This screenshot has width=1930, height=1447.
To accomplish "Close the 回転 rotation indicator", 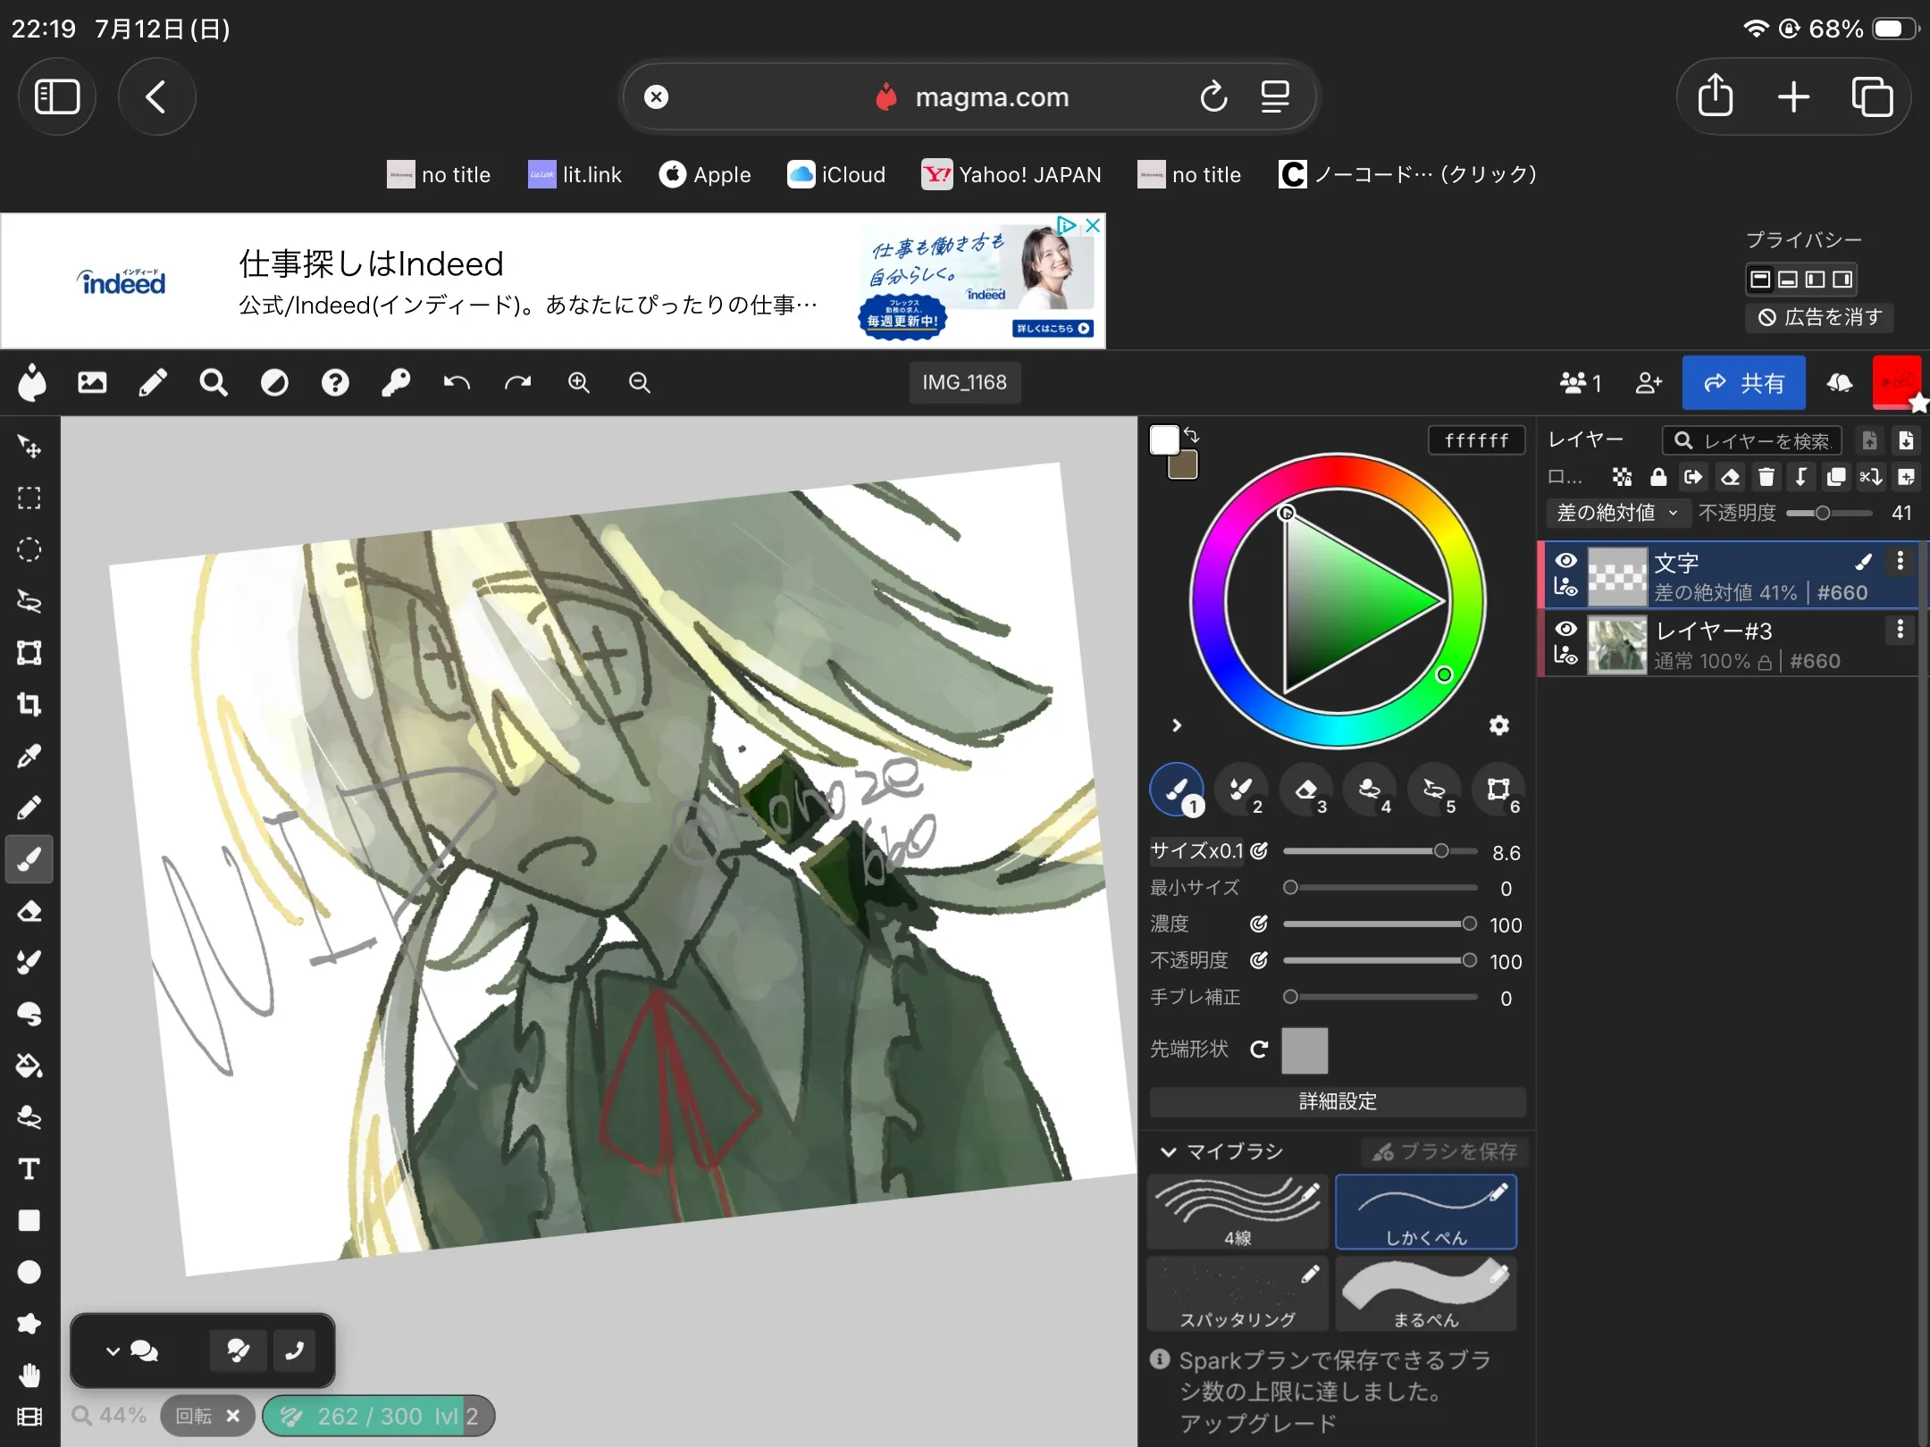I will [233, 1416].
